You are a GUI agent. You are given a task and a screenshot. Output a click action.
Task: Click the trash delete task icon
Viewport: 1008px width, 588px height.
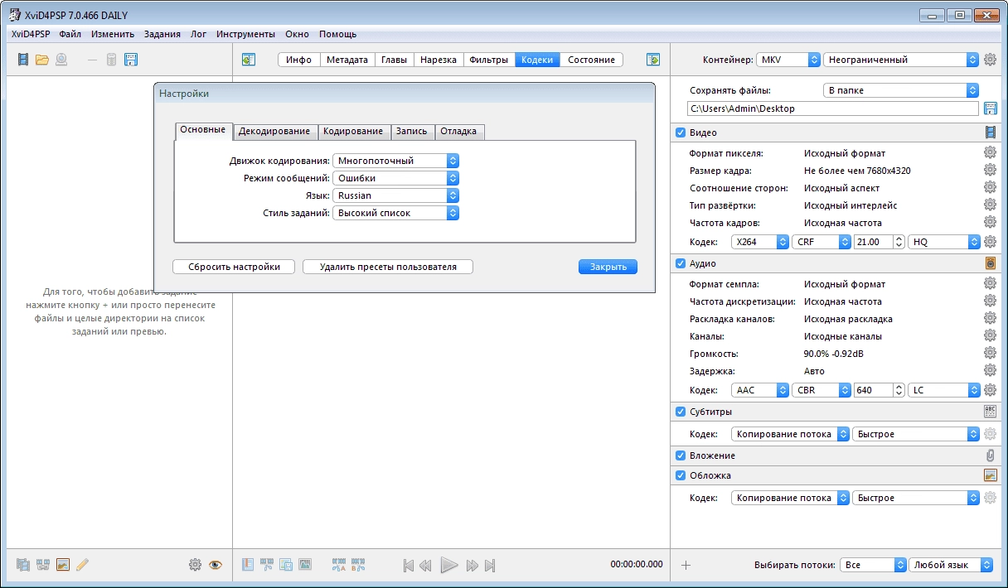coord(111,60)
